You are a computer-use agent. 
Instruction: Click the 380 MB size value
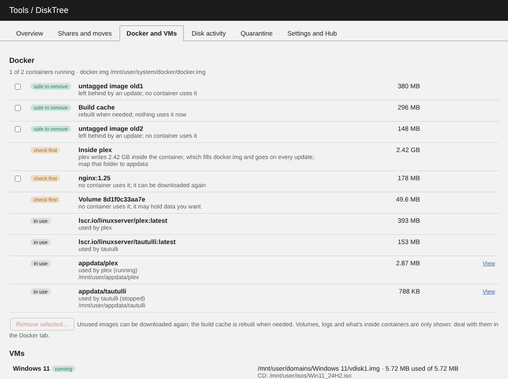tap(409, 86)
